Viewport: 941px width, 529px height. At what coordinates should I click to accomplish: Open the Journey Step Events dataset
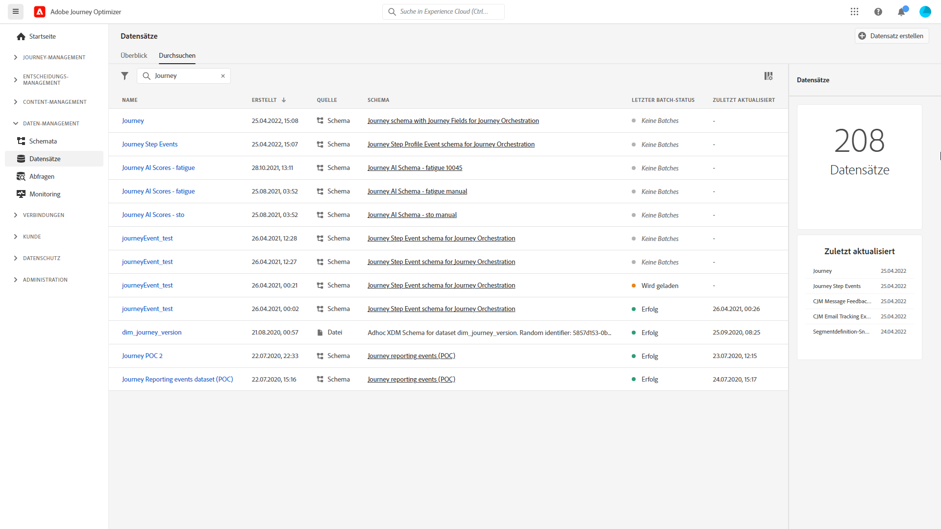tap(149, 144)
